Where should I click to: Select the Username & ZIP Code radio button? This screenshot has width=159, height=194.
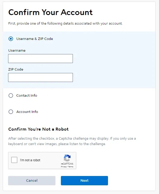pyautogui.click(x=11, y=39)
